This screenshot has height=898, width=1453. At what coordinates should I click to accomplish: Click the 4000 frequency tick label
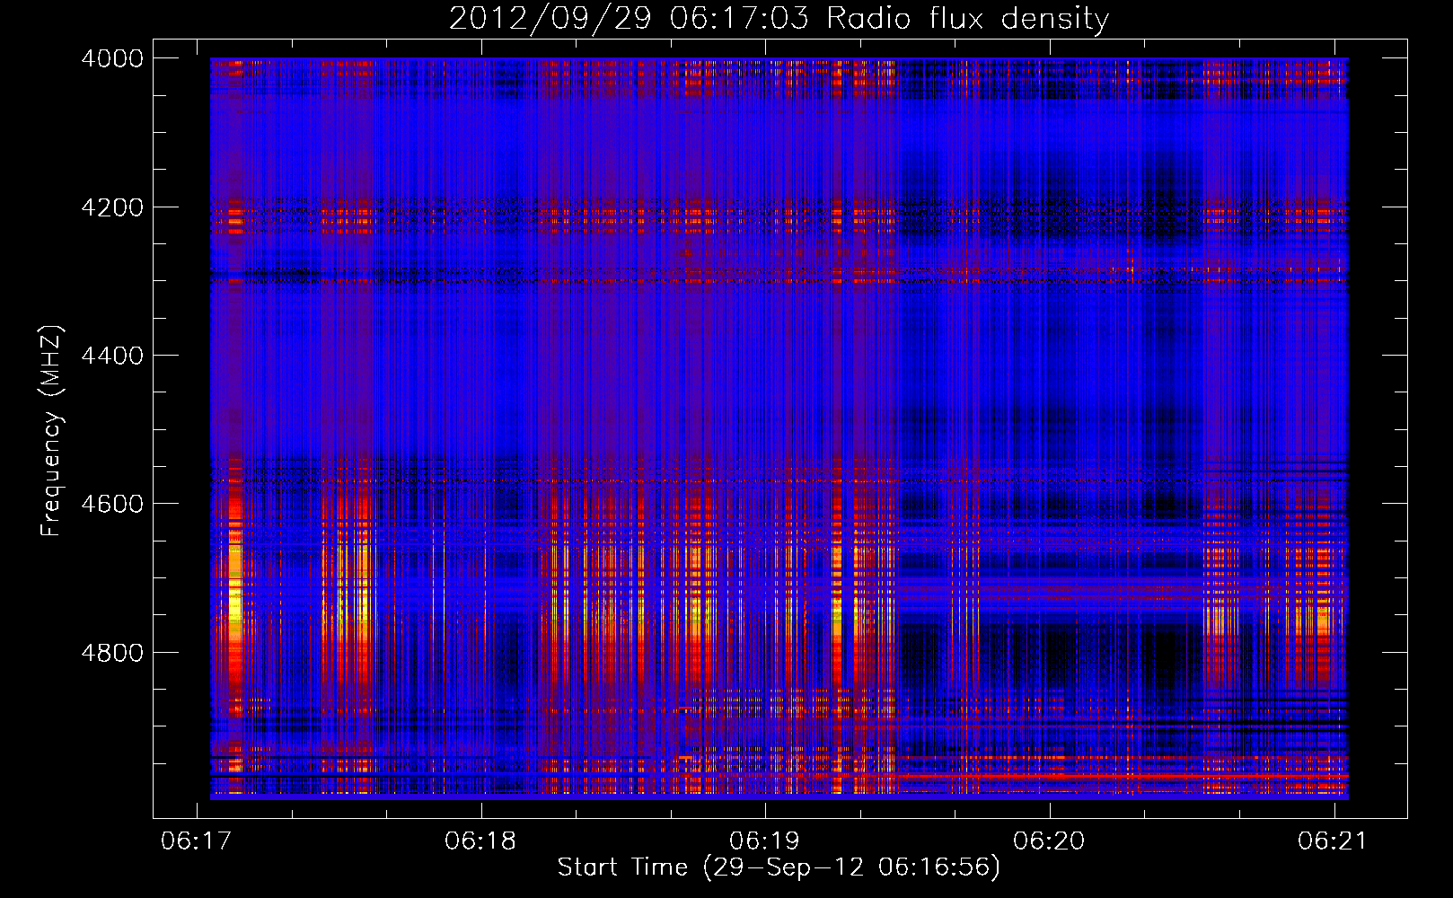coord(112,58)
